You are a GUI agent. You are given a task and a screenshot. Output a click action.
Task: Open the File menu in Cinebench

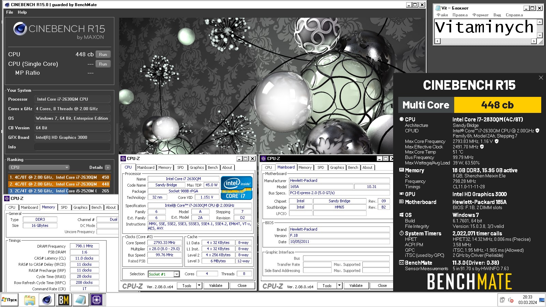click(10, 12)
